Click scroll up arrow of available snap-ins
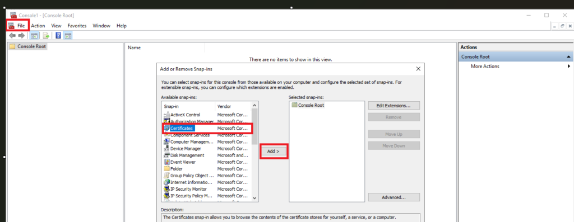This screenshot has width=574, height=222. click(255, 105)
